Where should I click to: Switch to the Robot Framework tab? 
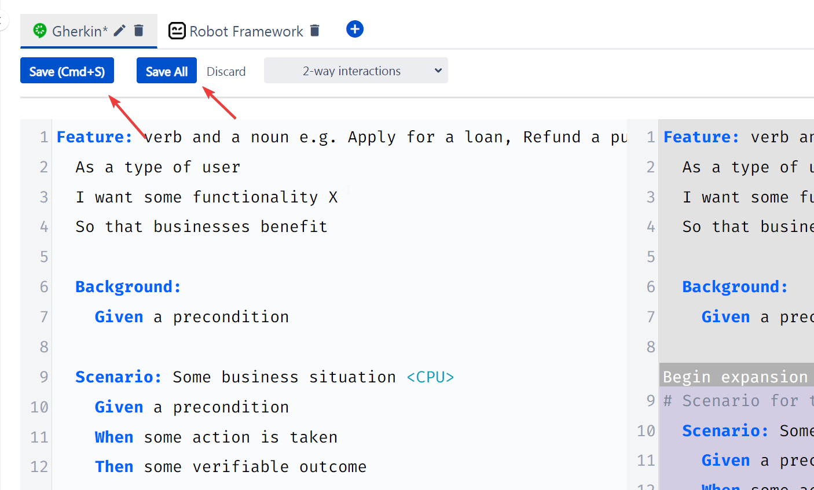(x=246, y=31)
